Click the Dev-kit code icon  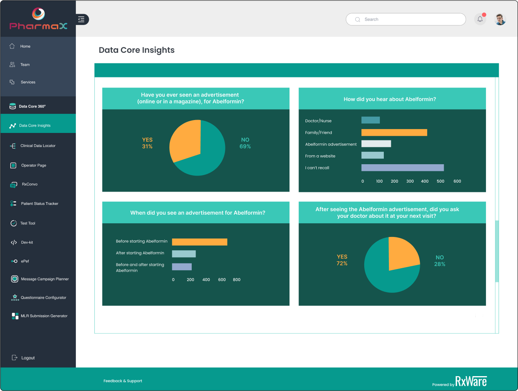click(x=14, y=242)
